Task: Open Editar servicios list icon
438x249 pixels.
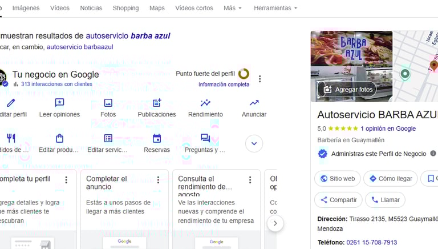Action: (108, 138)
